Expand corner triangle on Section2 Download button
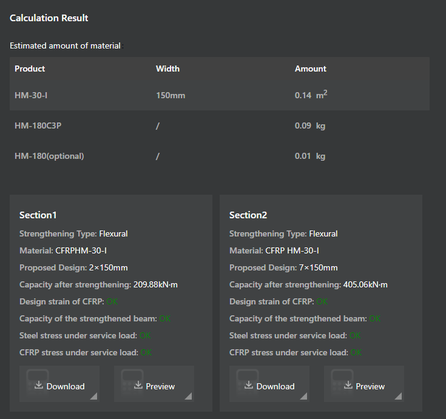This screenshot has width=446, height=419. [303, 397]
